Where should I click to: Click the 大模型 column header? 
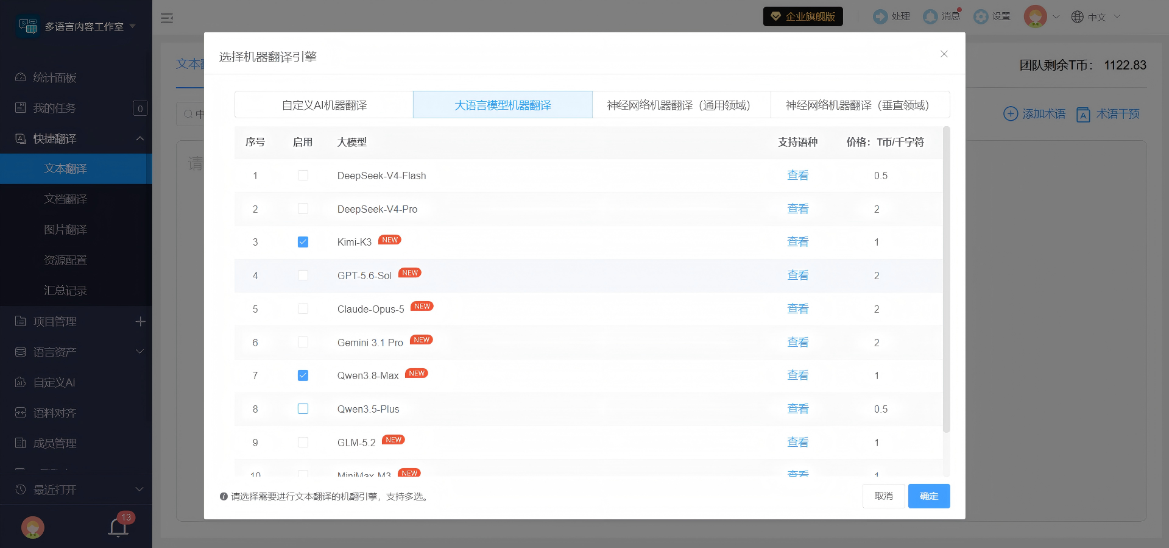352,142
